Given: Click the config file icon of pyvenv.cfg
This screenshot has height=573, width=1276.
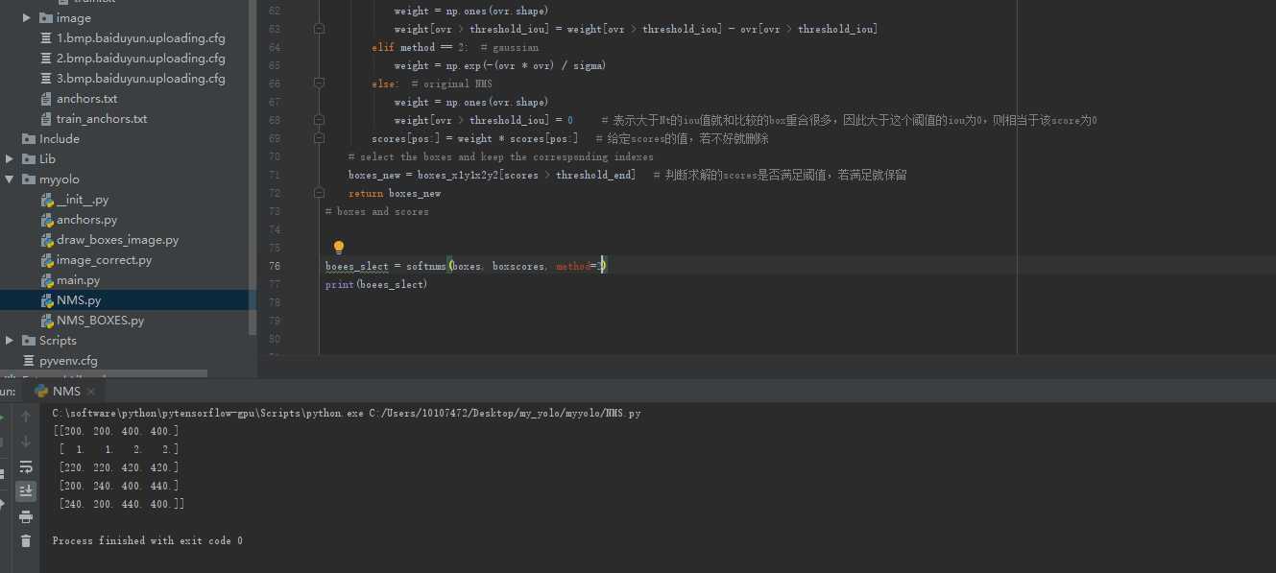Looking at the screenshot, I should [30, 361].
